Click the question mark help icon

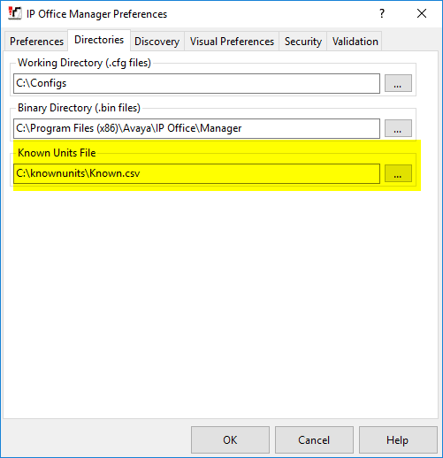pos(382,13)
